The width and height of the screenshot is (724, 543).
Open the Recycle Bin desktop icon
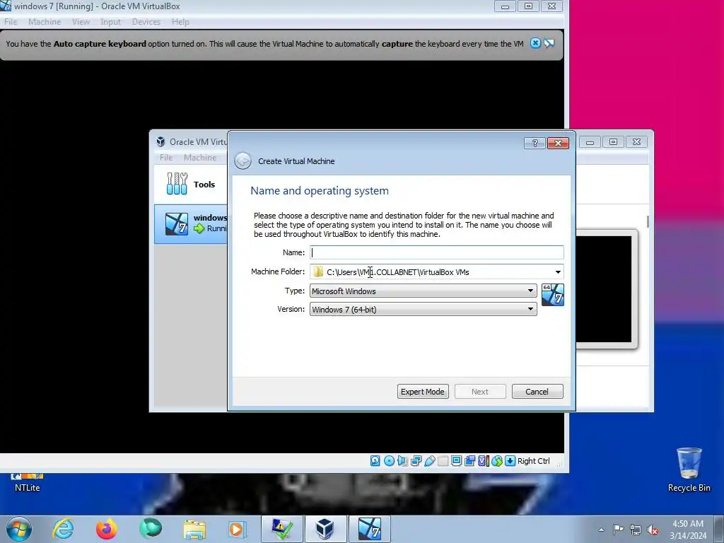pyautogui.click(x=689, y=469)
